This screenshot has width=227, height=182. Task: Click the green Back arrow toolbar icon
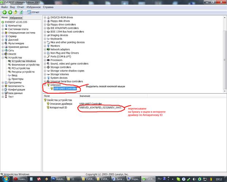tap(5, 12)
